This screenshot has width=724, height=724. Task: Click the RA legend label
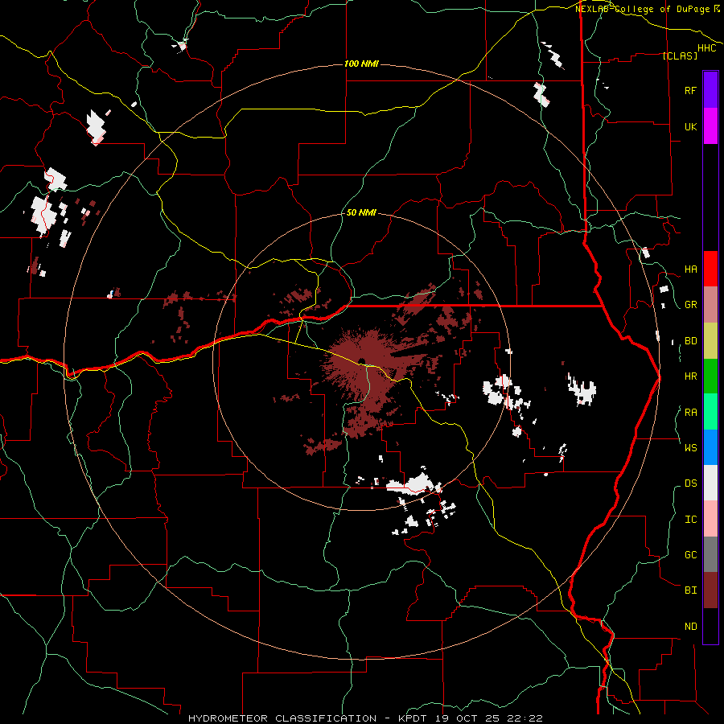690,413
